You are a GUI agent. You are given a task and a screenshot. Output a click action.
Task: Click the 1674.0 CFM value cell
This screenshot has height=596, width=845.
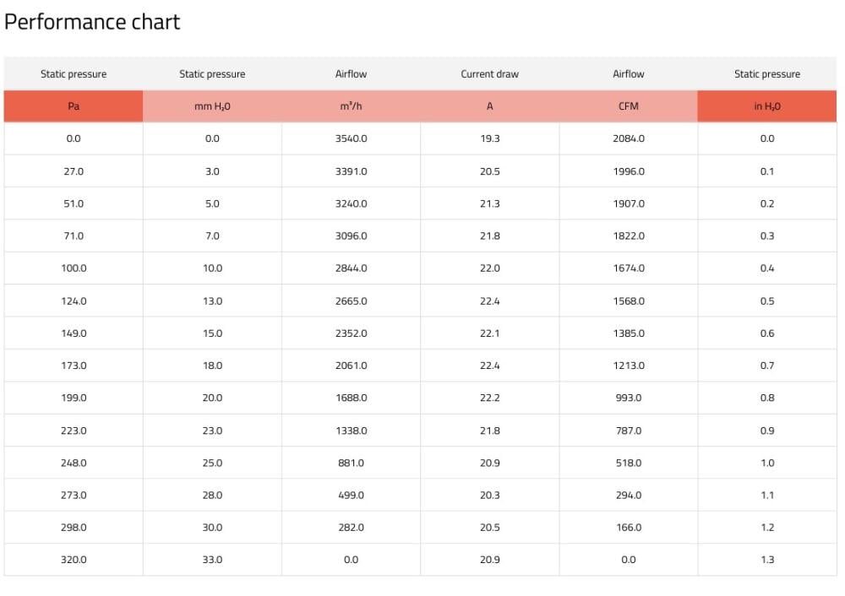click(x=628, y=268)
